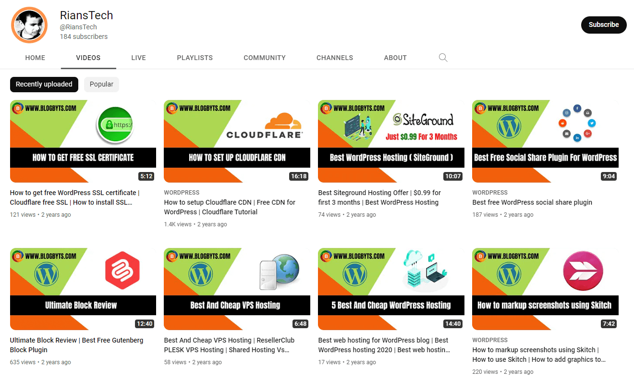Click the 7:42 duration badge

609,324
